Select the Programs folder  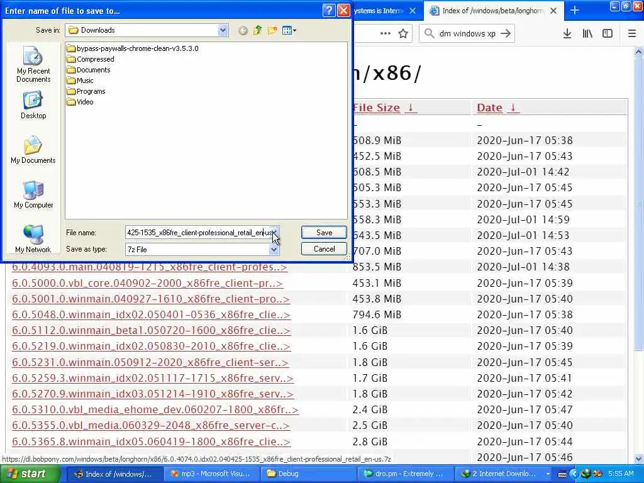[86, 91]
